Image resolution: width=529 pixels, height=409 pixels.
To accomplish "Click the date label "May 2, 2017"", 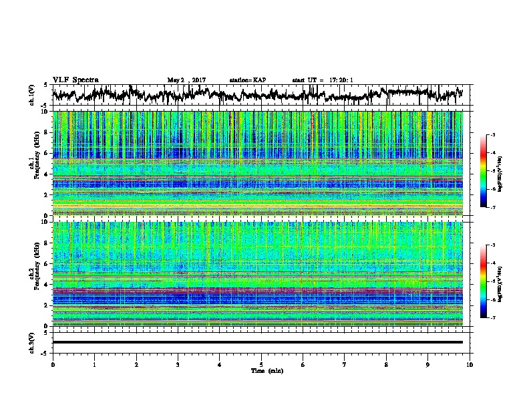I will pyautogui.click(x=186, y=80).
